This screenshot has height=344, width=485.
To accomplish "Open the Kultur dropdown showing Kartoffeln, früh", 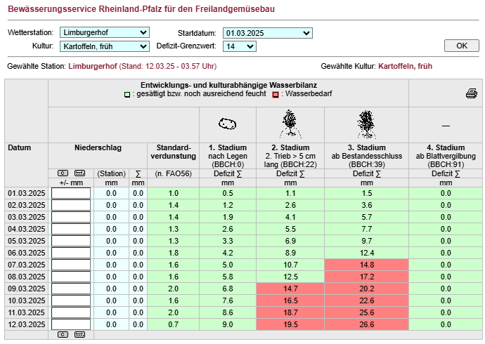I will [105, 46].
